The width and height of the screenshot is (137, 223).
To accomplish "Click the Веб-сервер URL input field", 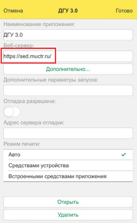I will pos(68,56).
